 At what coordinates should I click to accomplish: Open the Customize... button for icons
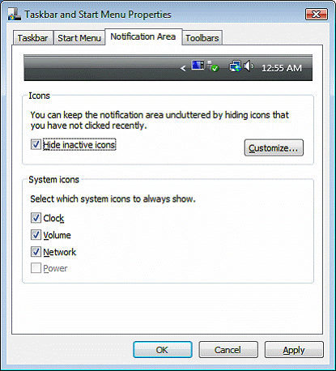[274, 147]
